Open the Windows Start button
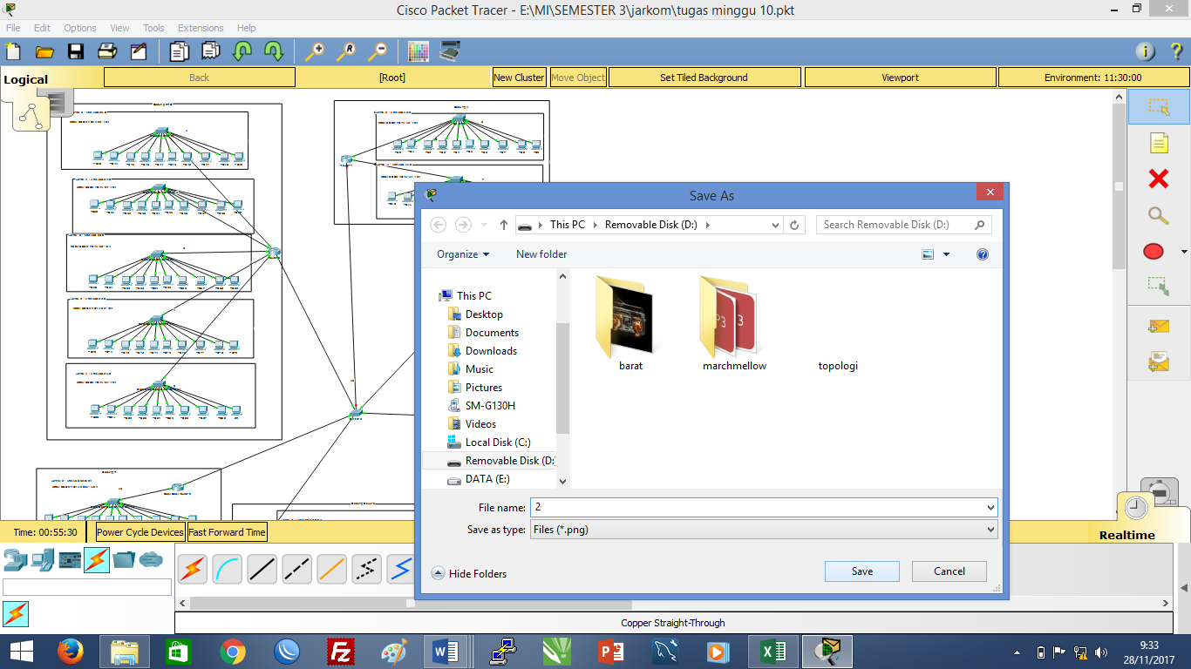 pos(21,652)
